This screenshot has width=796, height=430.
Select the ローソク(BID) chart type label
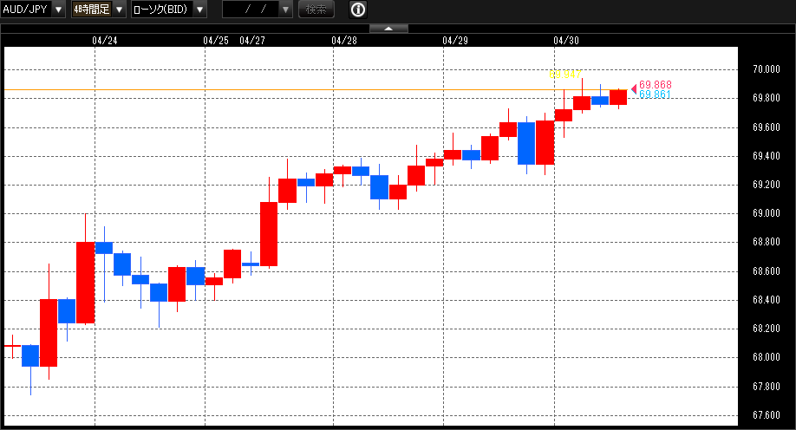162,10
